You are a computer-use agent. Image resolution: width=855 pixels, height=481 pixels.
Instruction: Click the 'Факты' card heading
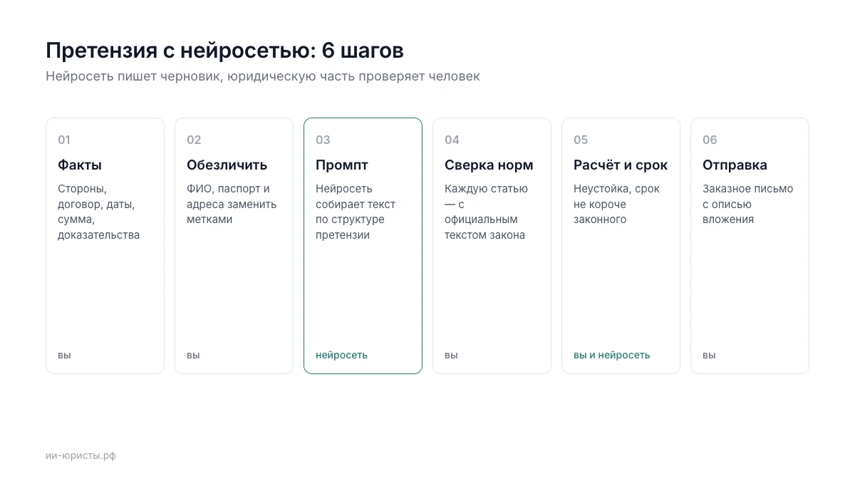pyautogui.click(x=80, y=165)
